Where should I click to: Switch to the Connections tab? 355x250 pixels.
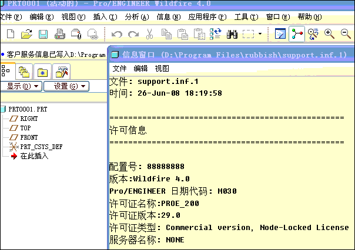tap(61, 72)
